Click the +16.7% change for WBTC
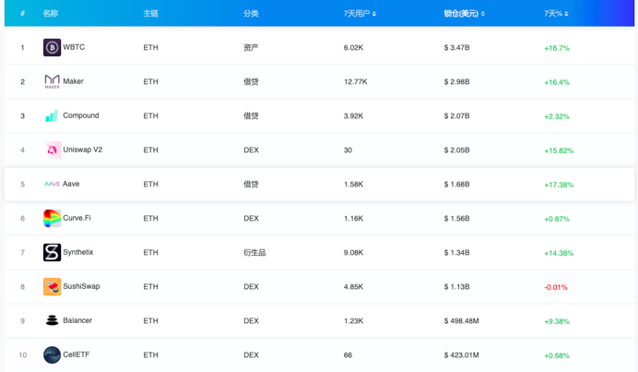This screenshot has width=638, height=372. 557,48
